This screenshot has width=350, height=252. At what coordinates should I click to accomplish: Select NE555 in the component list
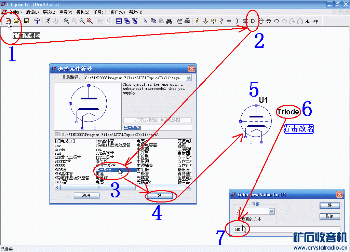pos(59,166)
